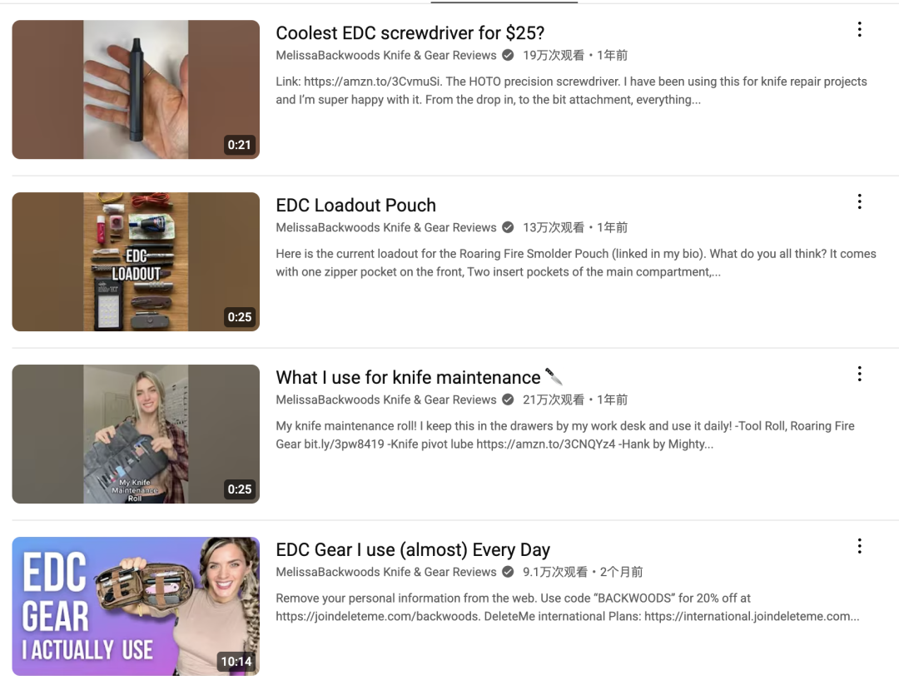Open the three-dot menu for EDC Gear Every Day

coord(859,546)
